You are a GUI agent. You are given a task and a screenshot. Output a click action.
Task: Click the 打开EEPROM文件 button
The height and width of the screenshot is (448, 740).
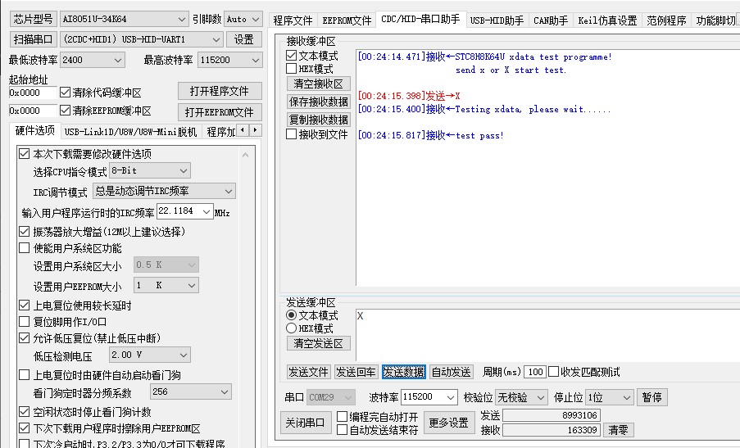click(x=220, y=112)
